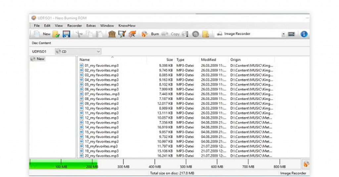Select file 01_my favorites.mp3
Screen dimensions: 339x177
pyautogui.click(x=101, y=65)
